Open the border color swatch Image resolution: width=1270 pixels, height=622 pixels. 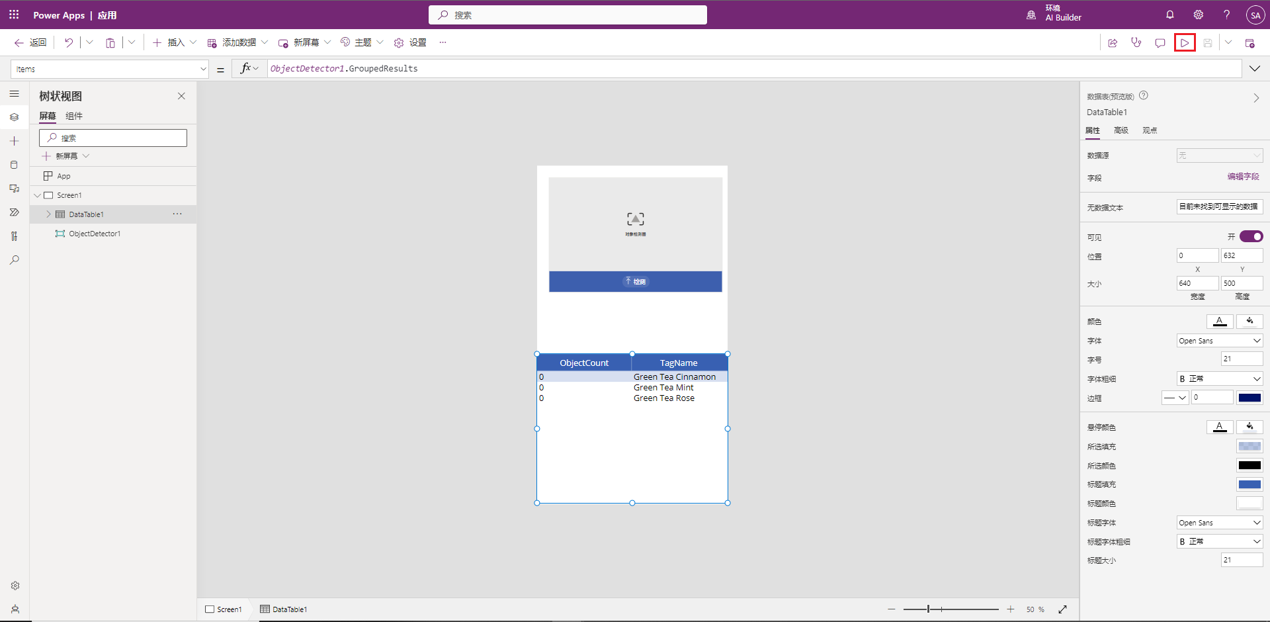tap(1249, 398)
